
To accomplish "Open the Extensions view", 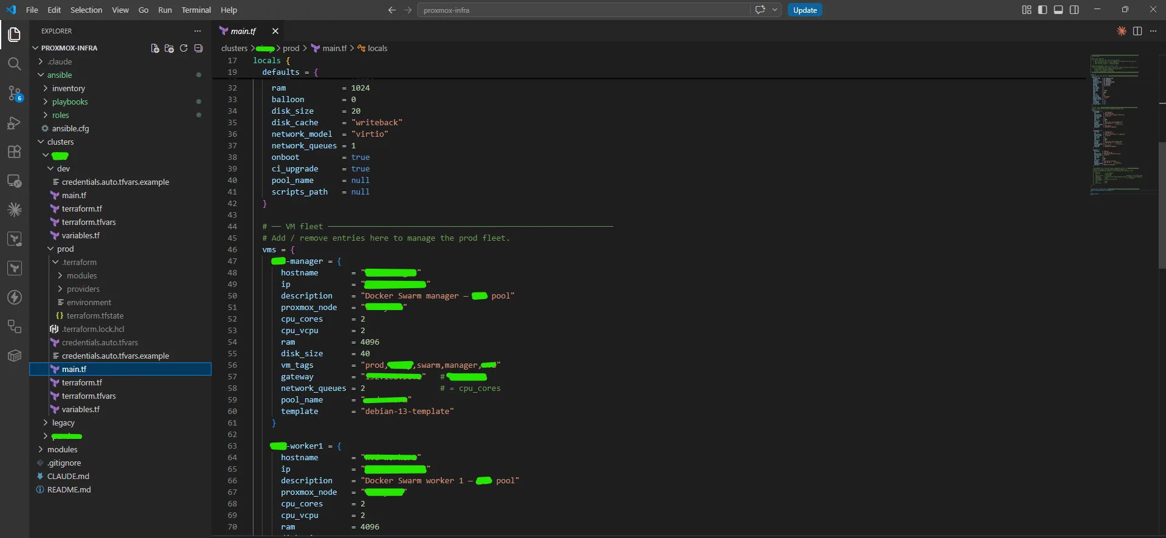I will point(14,151).
